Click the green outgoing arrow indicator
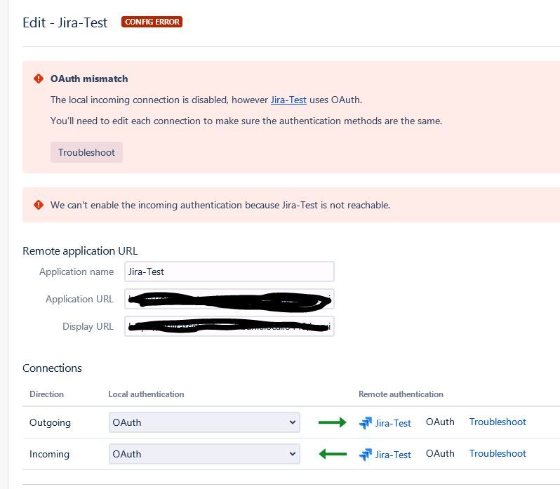 (x=332, y=422)
